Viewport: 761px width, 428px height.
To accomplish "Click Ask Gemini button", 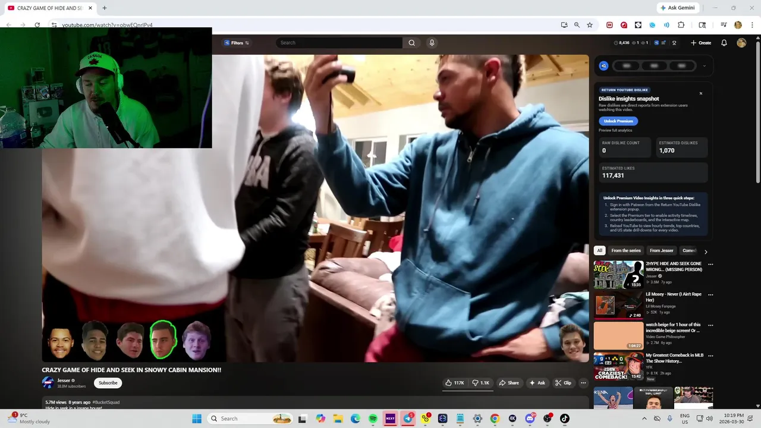I will (677, 8).
